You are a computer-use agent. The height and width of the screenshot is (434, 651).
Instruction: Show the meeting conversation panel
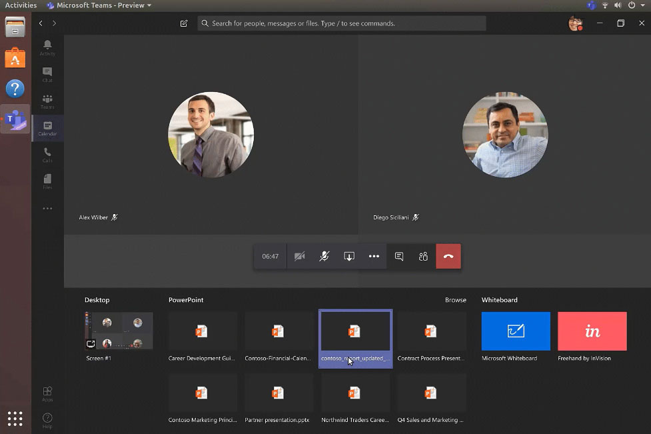pyautogui.click(x=399, y=256)
